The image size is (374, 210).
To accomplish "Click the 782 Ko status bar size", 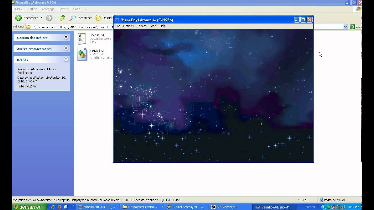I will pyautogui.click(x=302, y=200).
